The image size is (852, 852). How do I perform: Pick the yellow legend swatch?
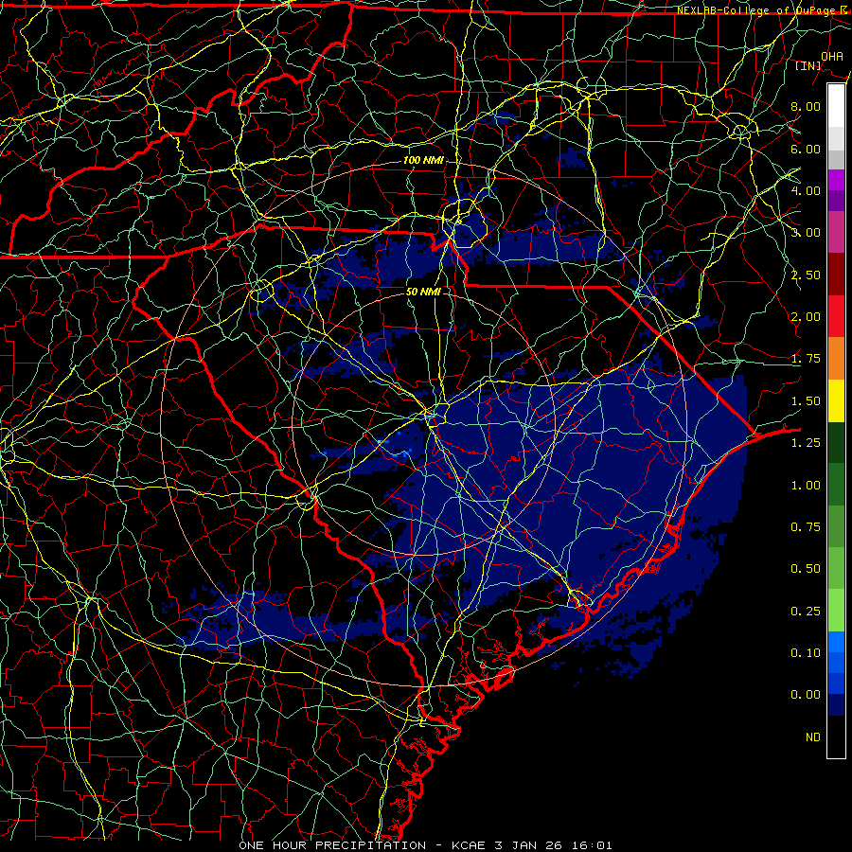click(x=836, y=400)
